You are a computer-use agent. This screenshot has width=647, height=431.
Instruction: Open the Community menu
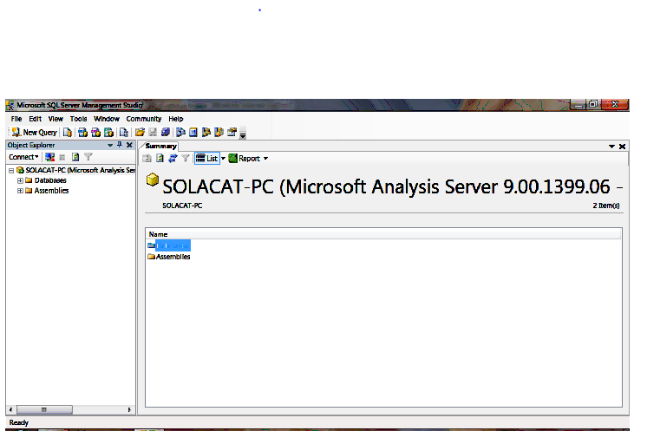point(144,119)
